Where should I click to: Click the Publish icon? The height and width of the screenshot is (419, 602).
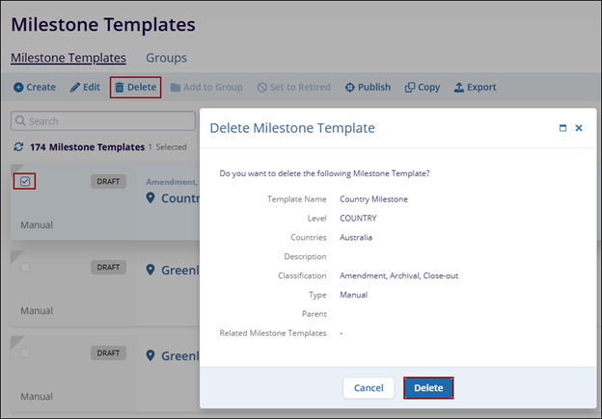click(x=350, y=88)
